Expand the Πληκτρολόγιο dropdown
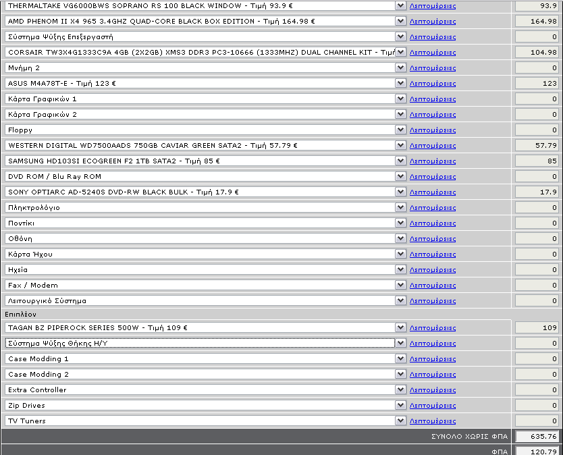Viewport: 563px width, 455px height. pyautogui.click(x=205, y=207)
